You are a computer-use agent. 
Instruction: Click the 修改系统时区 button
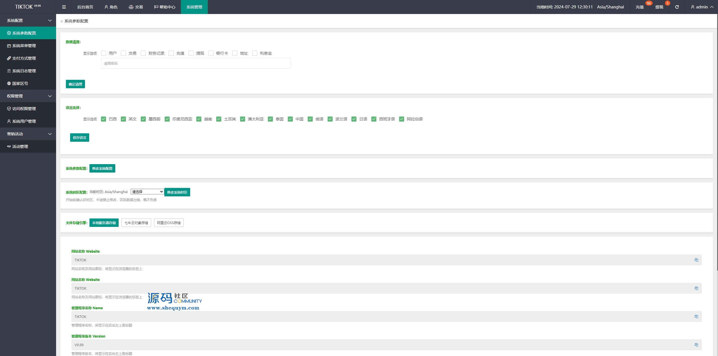(177, 192)
